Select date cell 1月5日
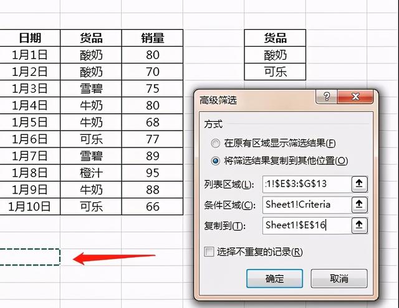The height and width of the screenshot is (308, 399). (30, 123)
